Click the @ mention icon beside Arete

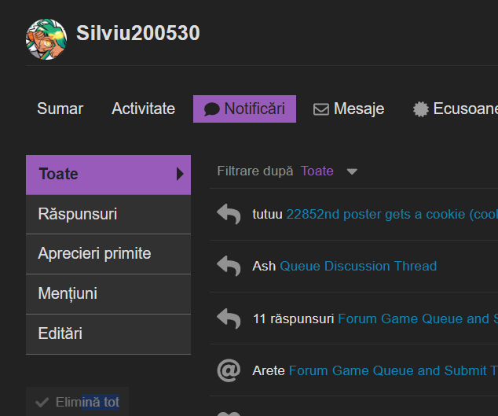click(229, 370)
